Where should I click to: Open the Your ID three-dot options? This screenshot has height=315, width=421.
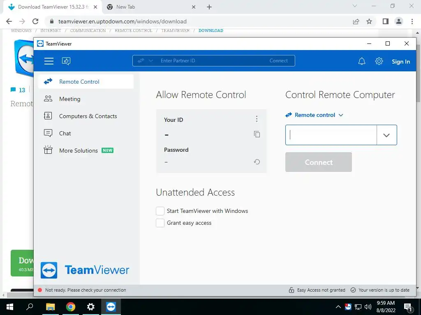257,119
